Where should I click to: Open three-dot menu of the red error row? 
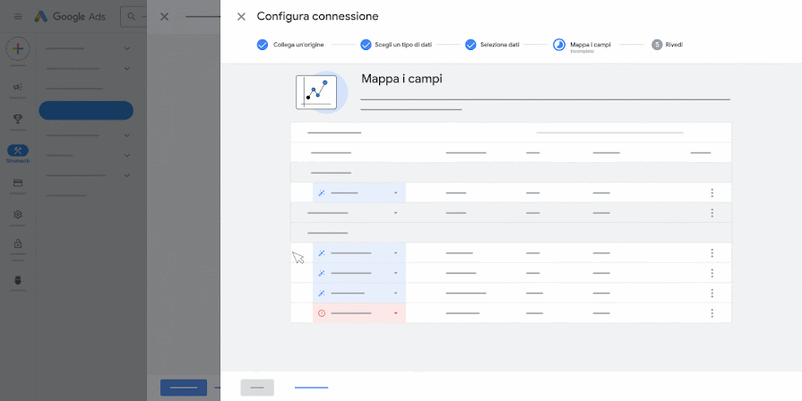(711, 313)
